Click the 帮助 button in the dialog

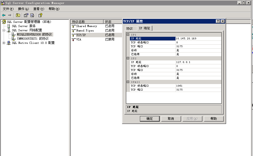point(214,119)
